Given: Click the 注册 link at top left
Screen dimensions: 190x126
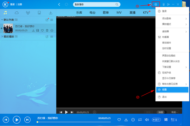Looking at the screenshot, I should pos(20,4).
